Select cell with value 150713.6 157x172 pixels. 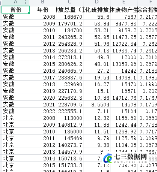pos(69,159)
